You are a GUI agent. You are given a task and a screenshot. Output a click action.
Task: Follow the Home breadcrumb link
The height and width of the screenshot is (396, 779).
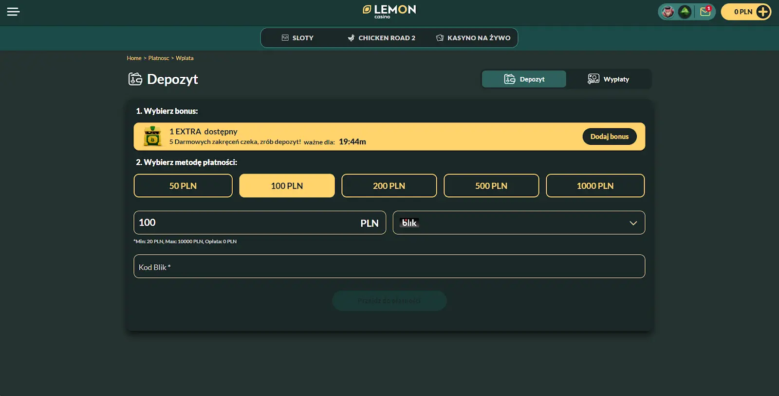(134, 58)
